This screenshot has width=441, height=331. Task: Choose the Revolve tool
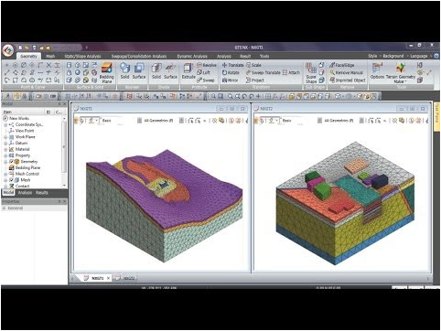207,65
